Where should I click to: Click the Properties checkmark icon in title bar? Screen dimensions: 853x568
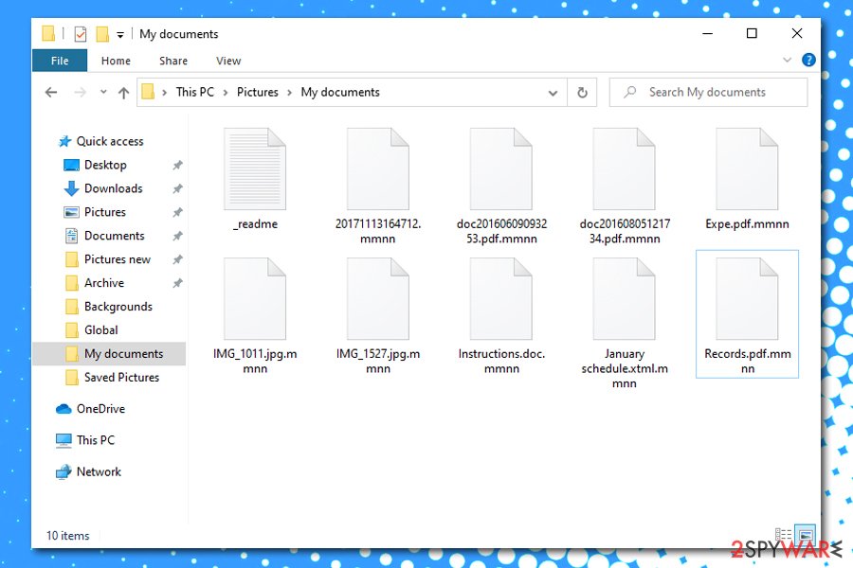80,34
